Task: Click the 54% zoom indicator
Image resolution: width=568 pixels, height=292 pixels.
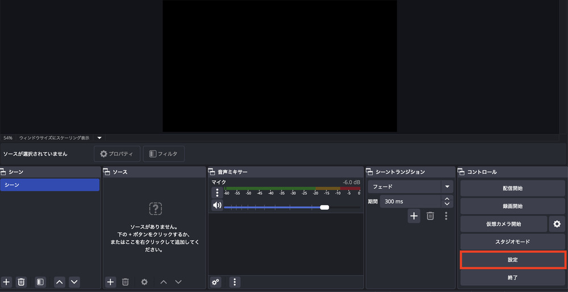Action: point(8,138)
